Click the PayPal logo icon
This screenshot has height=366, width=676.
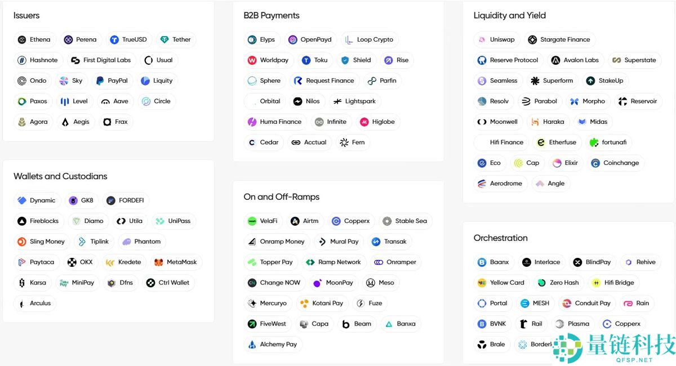100,81
